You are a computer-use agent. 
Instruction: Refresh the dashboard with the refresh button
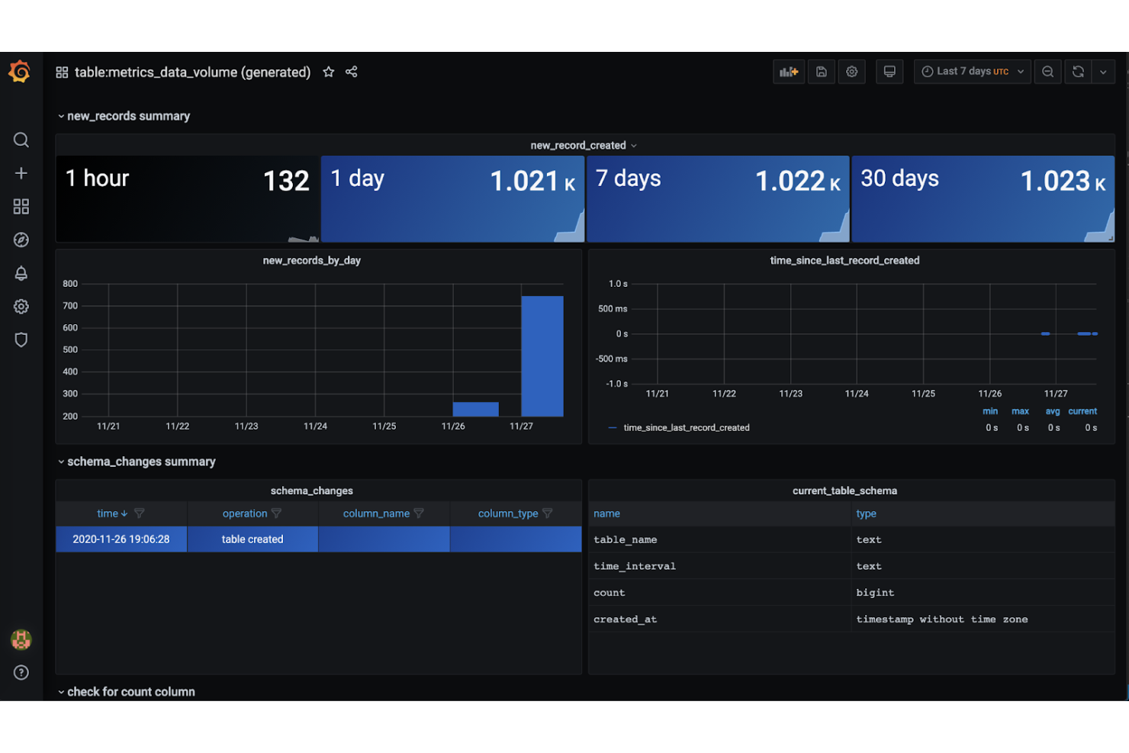tap(1077, 71)
